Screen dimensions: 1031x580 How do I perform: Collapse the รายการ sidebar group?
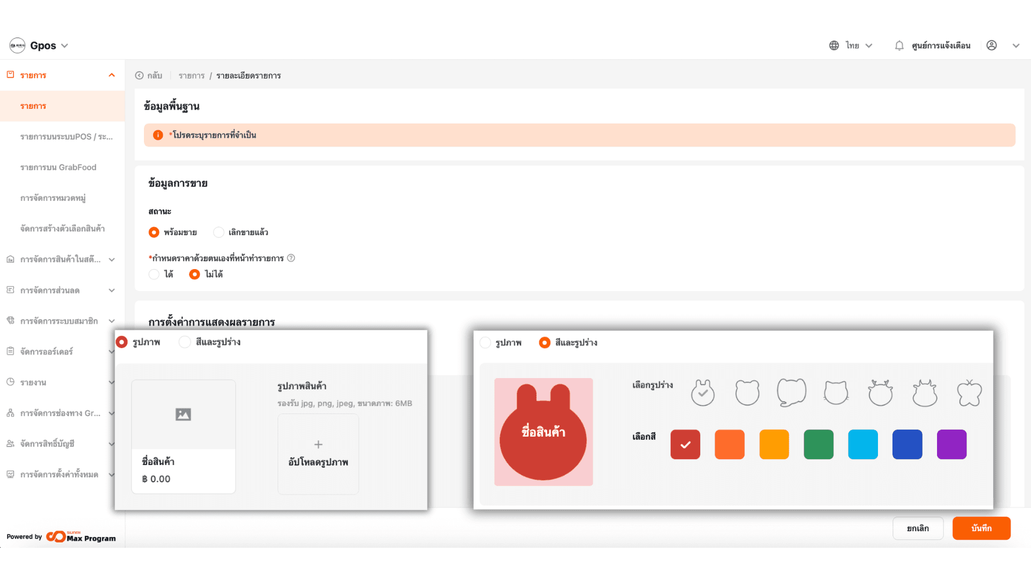point(112,75)
